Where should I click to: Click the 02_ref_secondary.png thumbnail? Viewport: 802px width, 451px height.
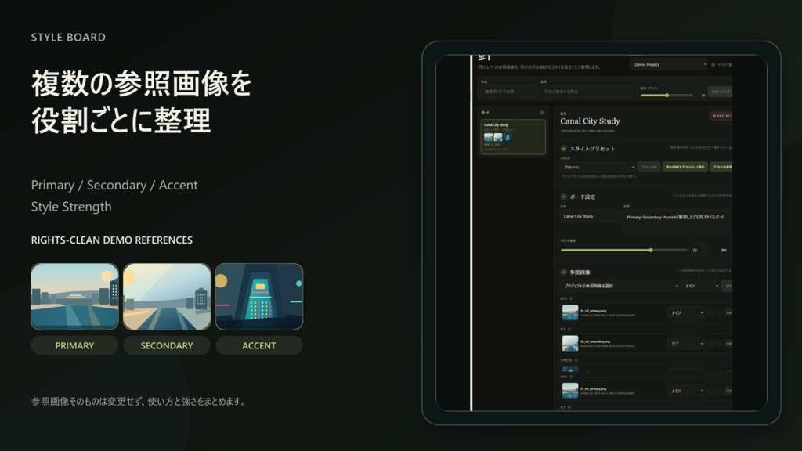(x=570, y=343)
